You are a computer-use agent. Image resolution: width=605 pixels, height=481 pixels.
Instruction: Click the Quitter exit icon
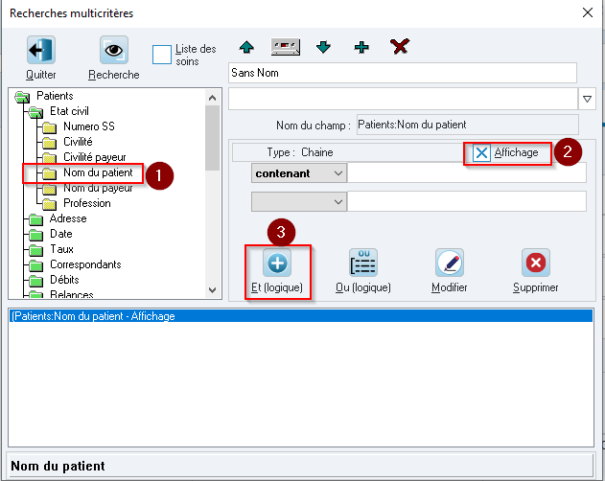pos(41,50)
